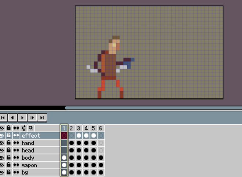242x177 pixels.
Task: Toggle continuous mode in header row
Action: (16, 128)
